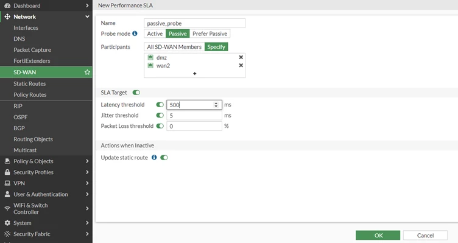458x243 pixels.
Task: Collapse the Network menu chevron
Action: pos(87,16)
